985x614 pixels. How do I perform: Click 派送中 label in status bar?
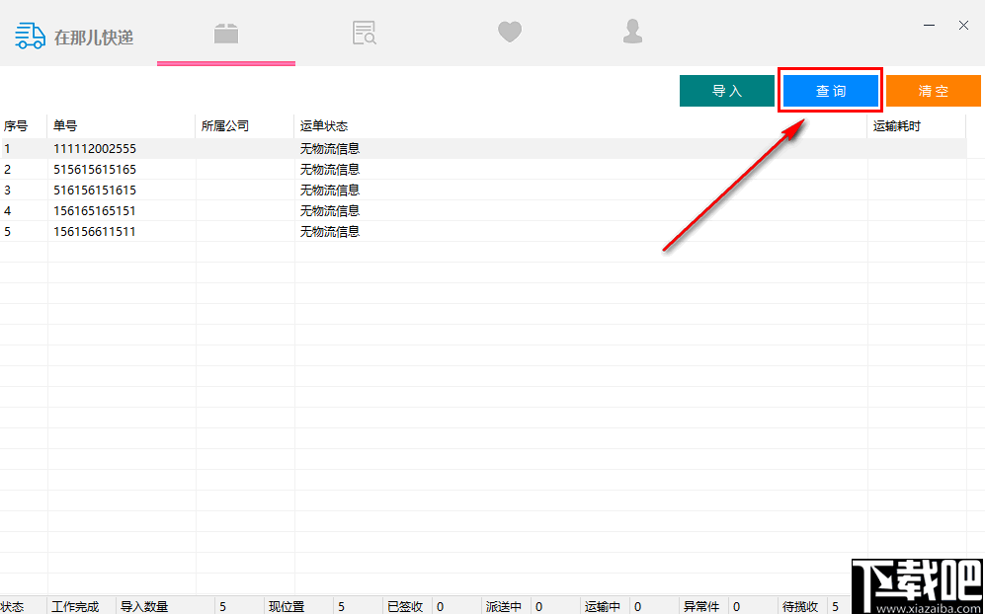pos(504,606)
